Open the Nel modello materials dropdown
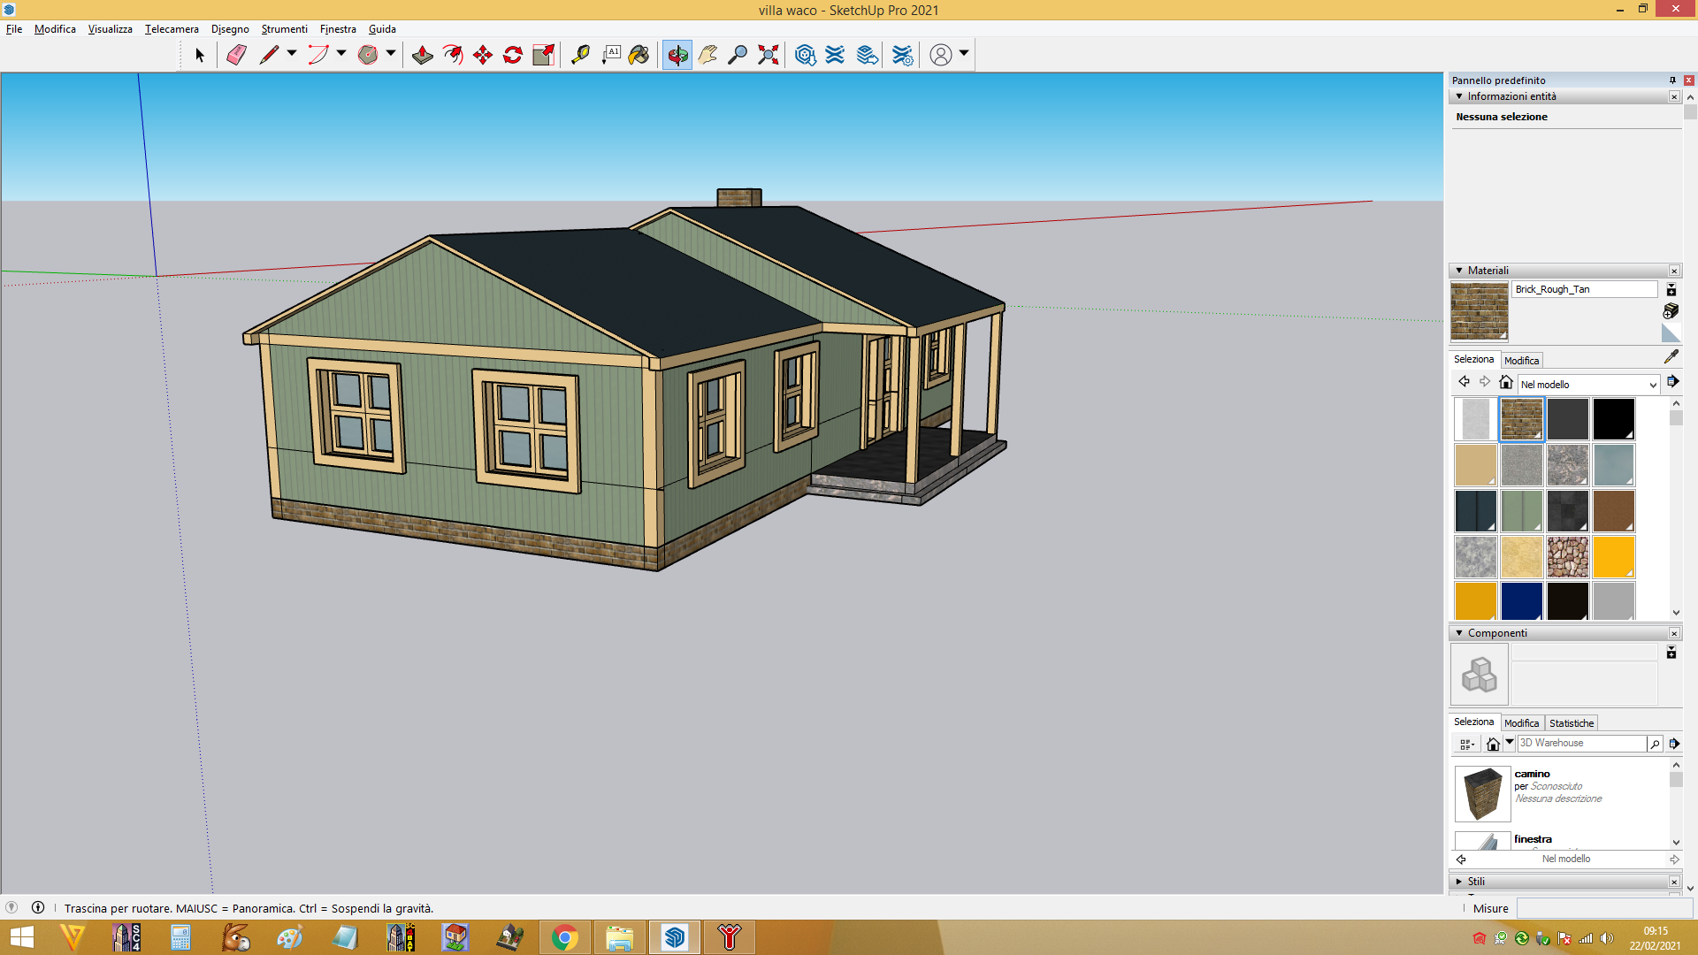 [x=1588, y=385]
